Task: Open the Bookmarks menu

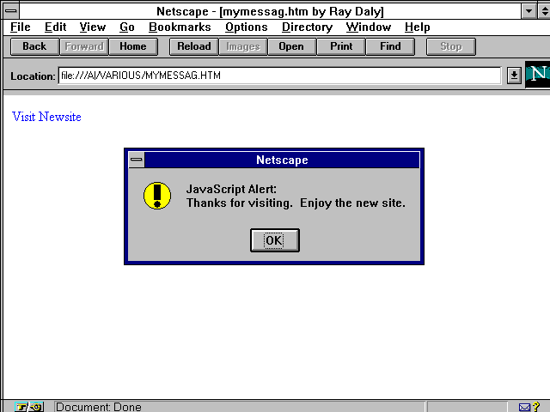Action: tap(180, 27)
